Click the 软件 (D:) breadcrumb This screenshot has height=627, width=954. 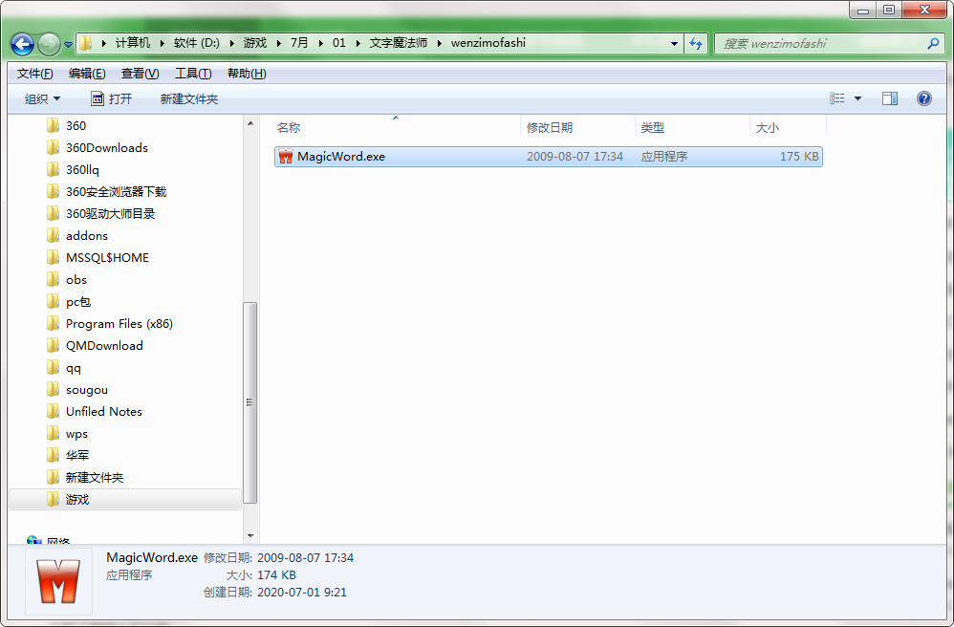[197, 43]
